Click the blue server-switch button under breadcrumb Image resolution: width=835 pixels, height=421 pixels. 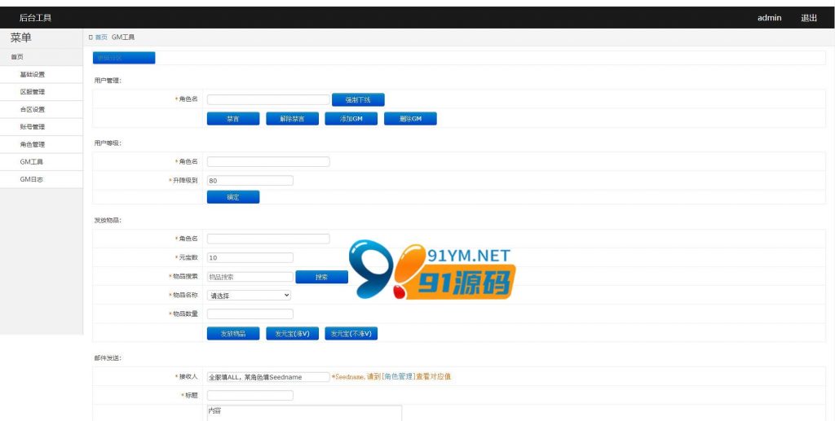pos(124,57)
